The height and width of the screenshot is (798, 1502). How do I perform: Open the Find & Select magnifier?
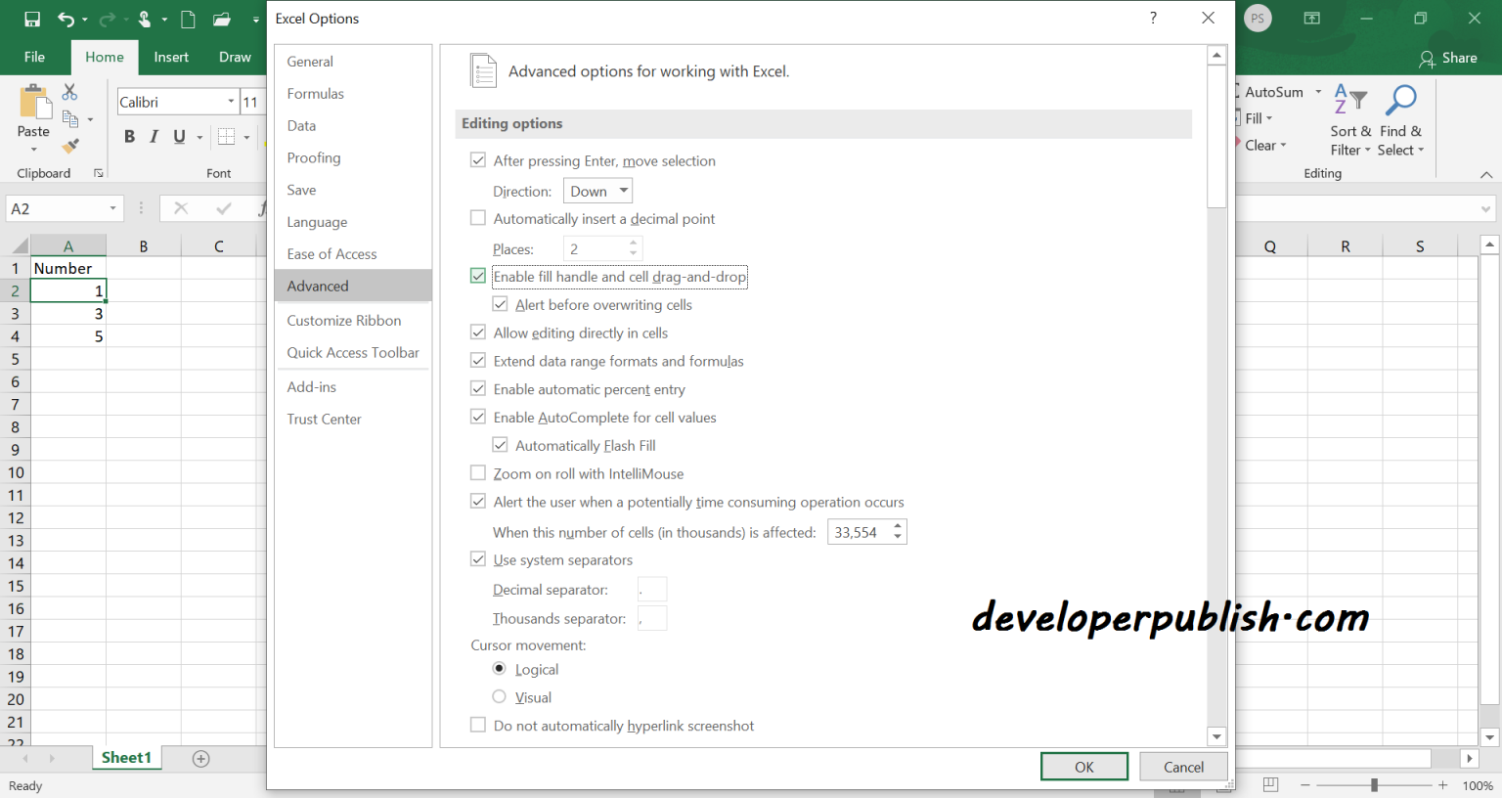pos(1400,100)
